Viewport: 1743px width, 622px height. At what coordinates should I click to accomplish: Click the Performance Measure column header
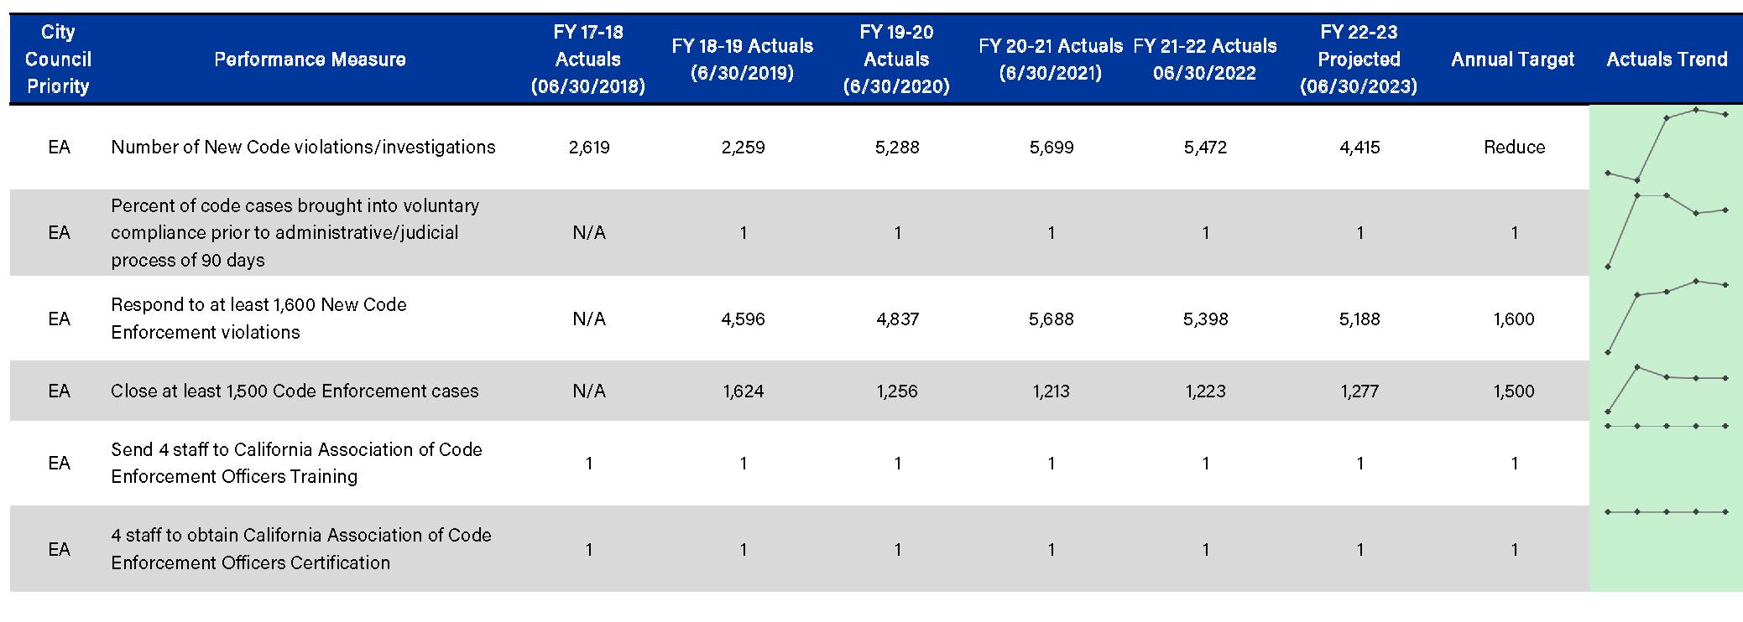click(x=310, y=60)
